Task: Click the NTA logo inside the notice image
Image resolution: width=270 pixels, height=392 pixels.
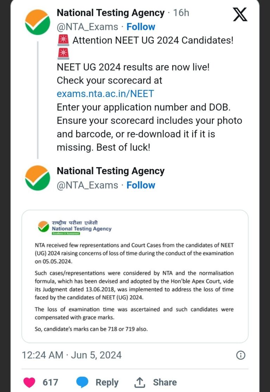Action: (44, 226)
